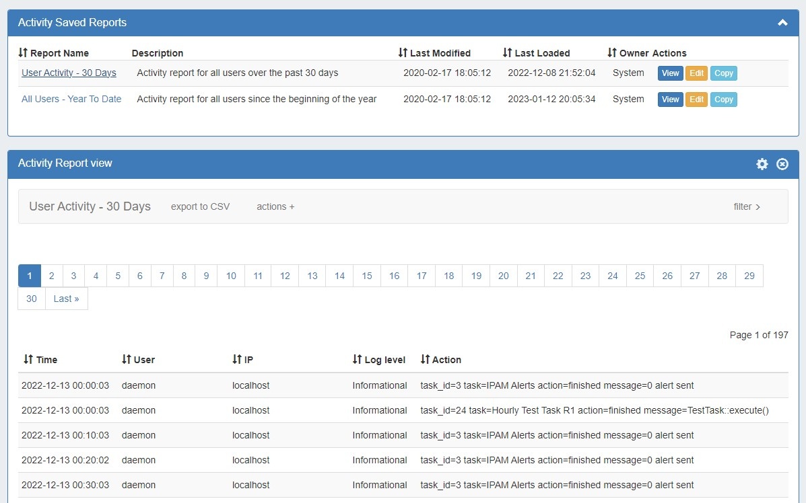Sort activity log by User column

pyautogui.click(x=138, y=360)
